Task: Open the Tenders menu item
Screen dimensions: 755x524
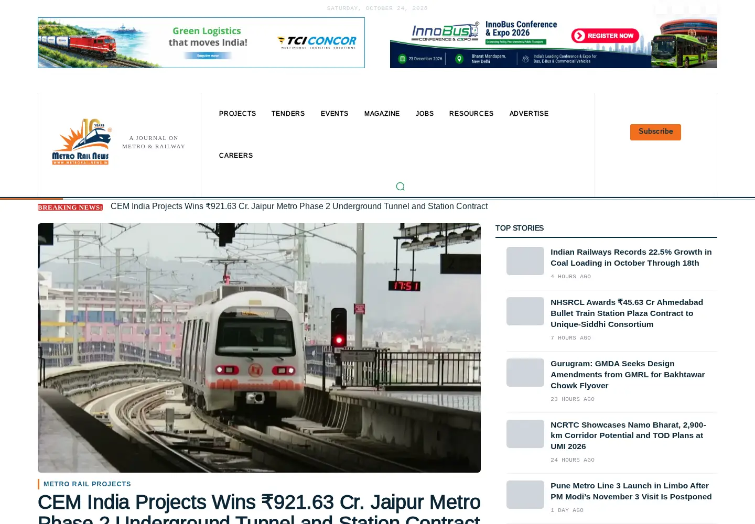Action: [x=288, y=114]
